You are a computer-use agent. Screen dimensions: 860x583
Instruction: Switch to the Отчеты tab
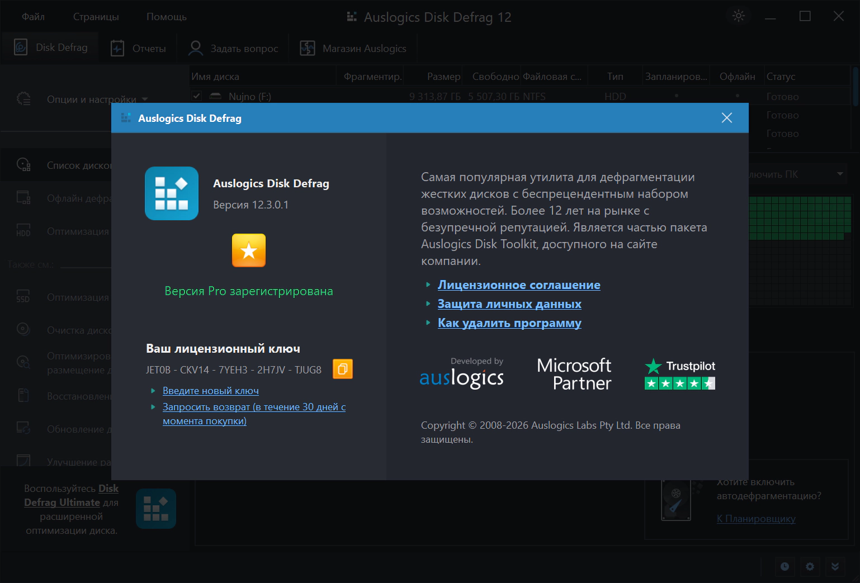pos(138,48)
